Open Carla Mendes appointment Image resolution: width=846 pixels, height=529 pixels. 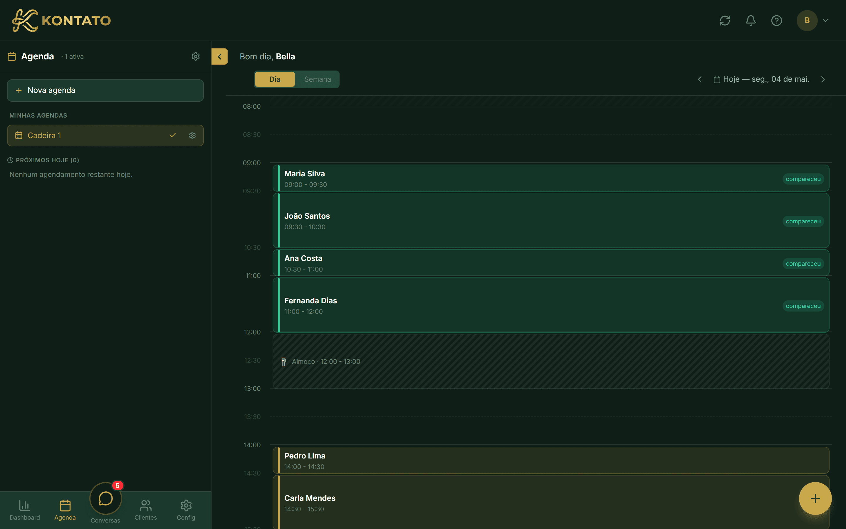tap(551, 503)
